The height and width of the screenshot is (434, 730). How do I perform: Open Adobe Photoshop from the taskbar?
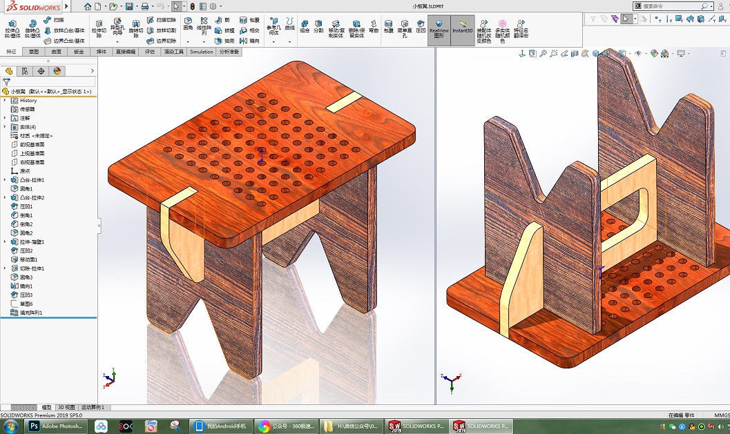coord(56,426)
